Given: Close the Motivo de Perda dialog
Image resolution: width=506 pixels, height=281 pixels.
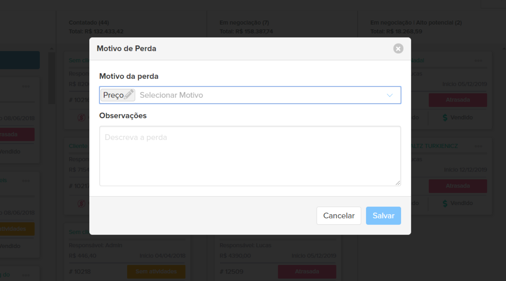Looking at the screenshot, I should (x=398, y=49).
